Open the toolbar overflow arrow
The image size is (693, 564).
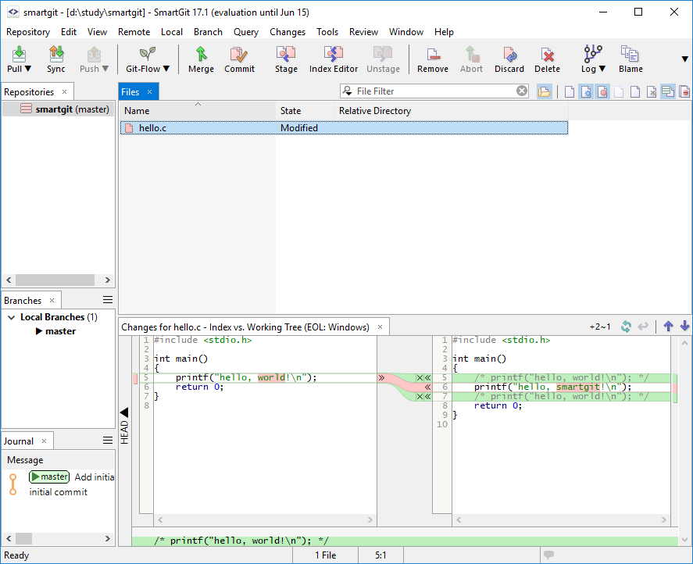pos(685,59)
